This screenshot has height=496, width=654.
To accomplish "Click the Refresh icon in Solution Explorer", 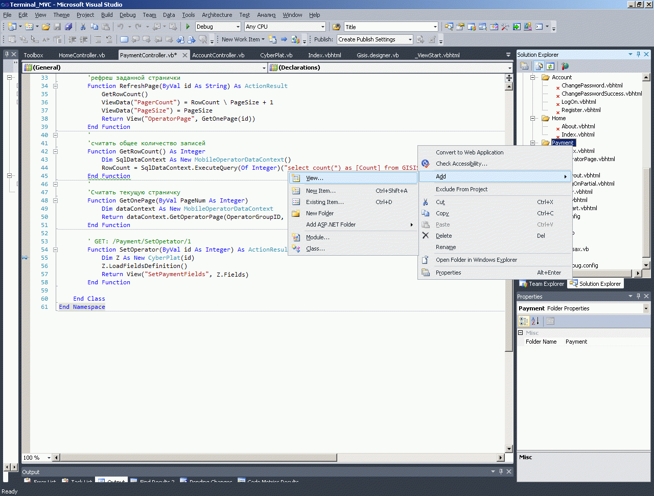I will click(550, 66).
